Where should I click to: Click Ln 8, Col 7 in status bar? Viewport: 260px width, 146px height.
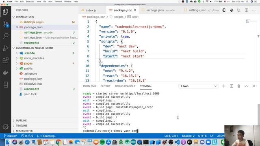[x=171, y=136]
